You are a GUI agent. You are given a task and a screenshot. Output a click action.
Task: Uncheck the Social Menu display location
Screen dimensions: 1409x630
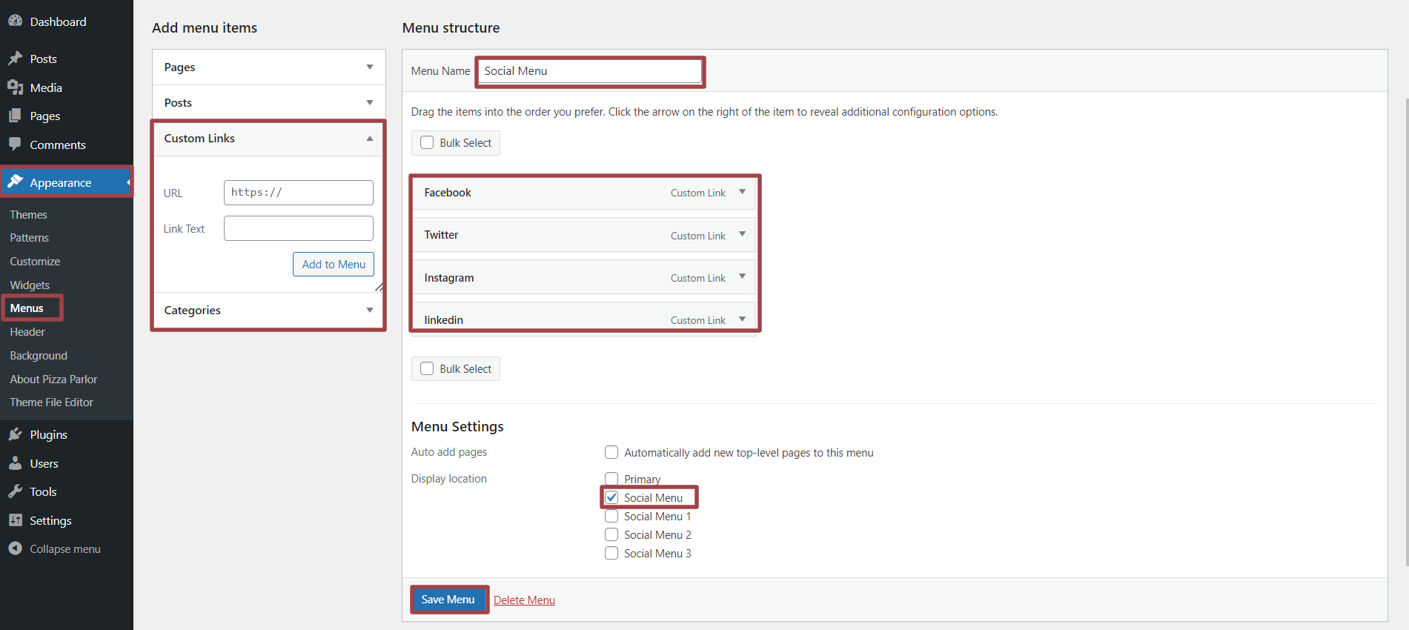pos(611,497)
